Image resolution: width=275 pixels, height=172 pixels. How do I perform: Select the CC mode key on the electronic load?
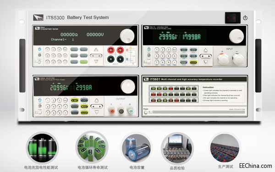pos(184,50)
